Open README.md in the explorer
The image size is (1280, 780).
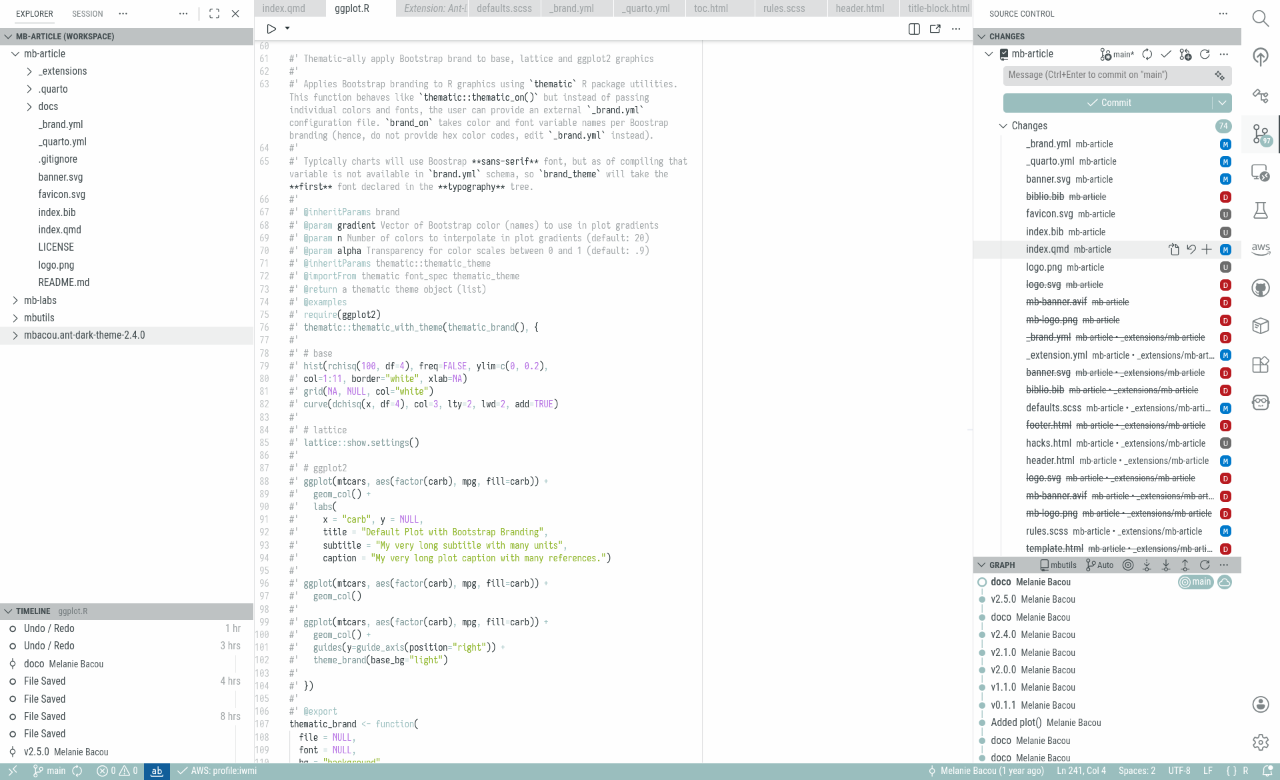[x=64, y=283]
